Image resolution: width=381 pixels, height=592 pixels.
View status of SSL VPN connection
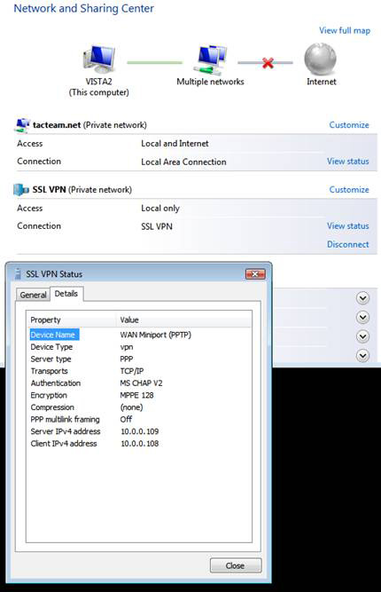point(348,225)
